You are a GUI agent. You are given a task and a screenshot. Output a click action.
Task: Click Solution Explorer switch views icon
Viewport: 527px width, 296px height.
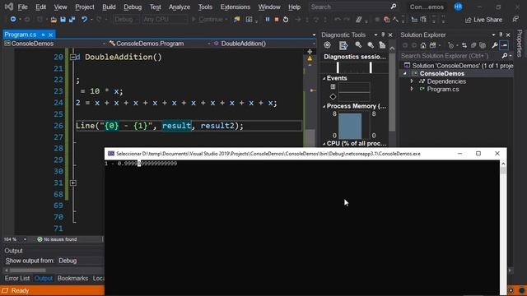[433, 45]
